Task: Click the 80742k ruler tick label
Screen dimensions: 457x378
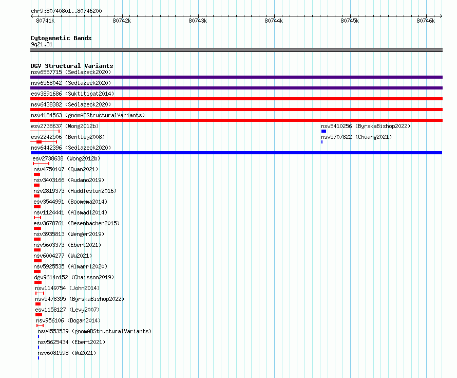Action: click(122, 21)
